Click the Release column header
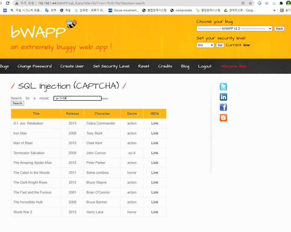Image resolution: width=291 pixels, height=232 pixels. pyautogui.click(x=72, y=114)
